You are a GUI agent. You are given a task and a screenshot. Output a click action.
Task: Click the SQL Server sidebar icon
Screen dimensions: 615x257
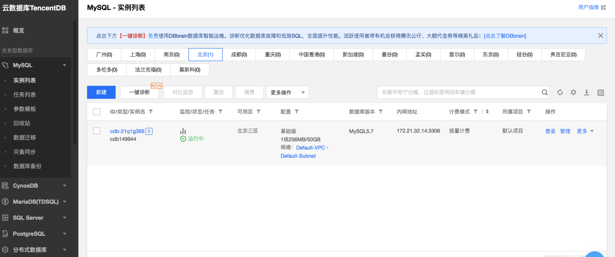(x=5, y=218)
